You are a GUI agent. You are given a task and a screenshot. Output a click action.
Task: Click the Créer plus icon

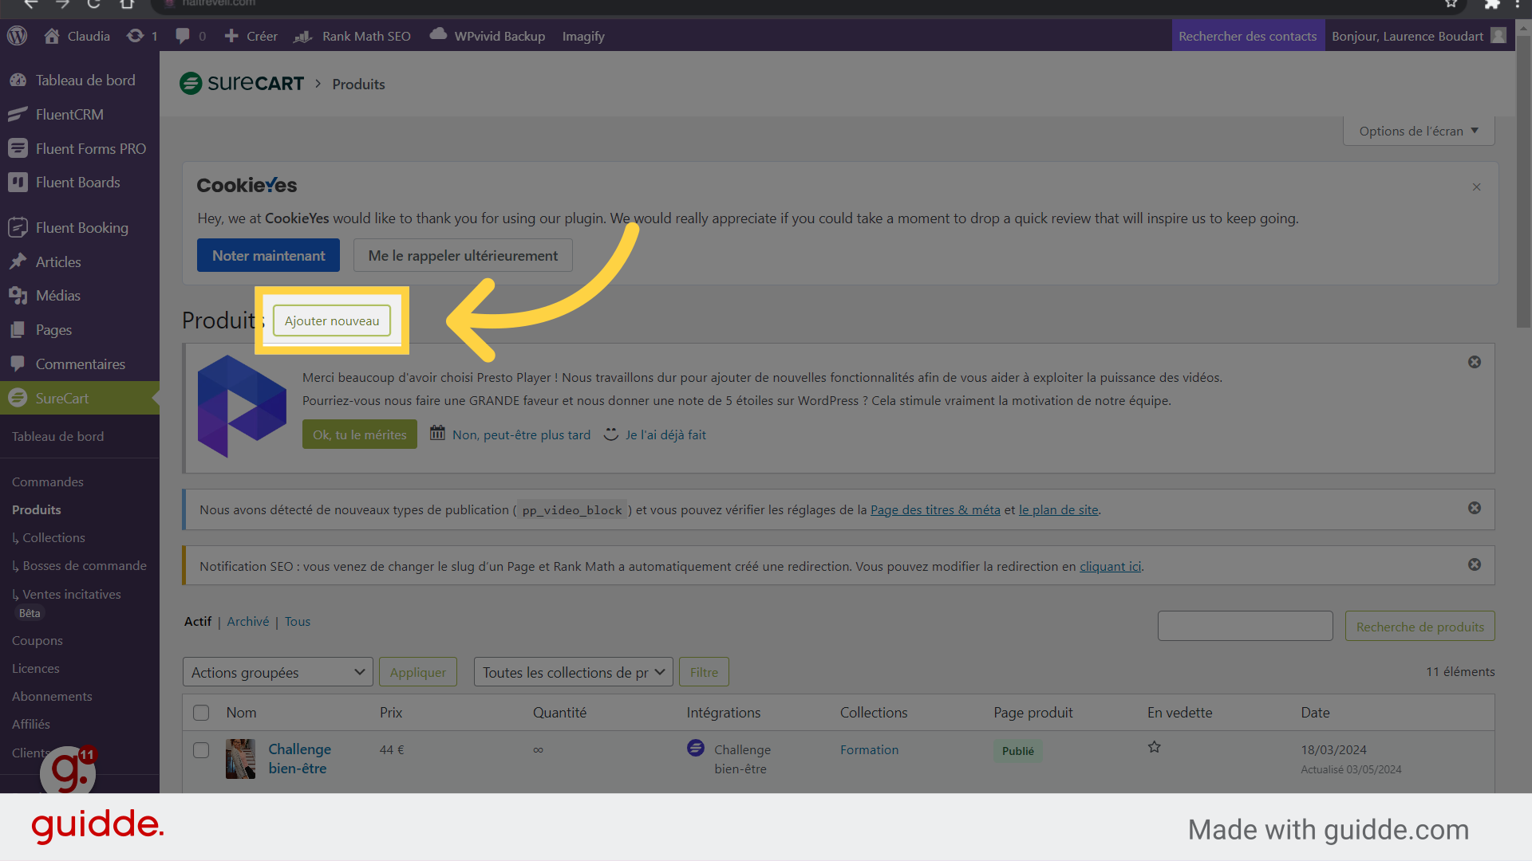click(231, 36)
